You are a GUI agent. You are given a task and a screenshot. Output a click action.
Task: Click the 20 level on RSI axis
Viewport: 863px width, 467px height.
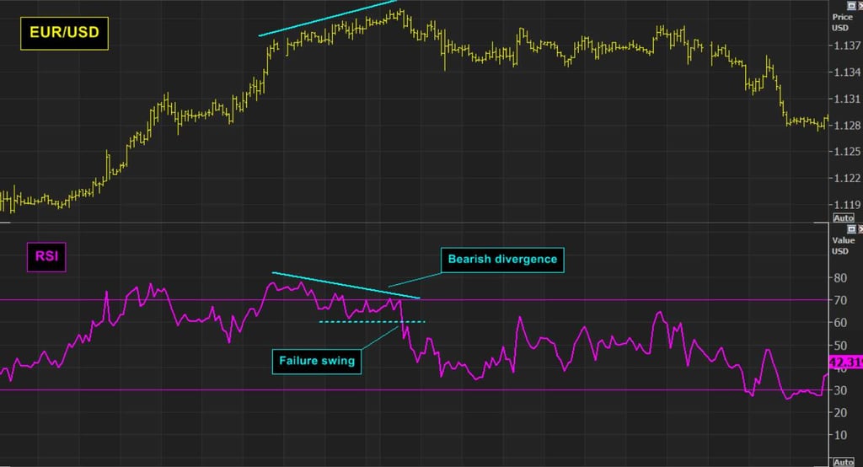click(x=840, y=413)
